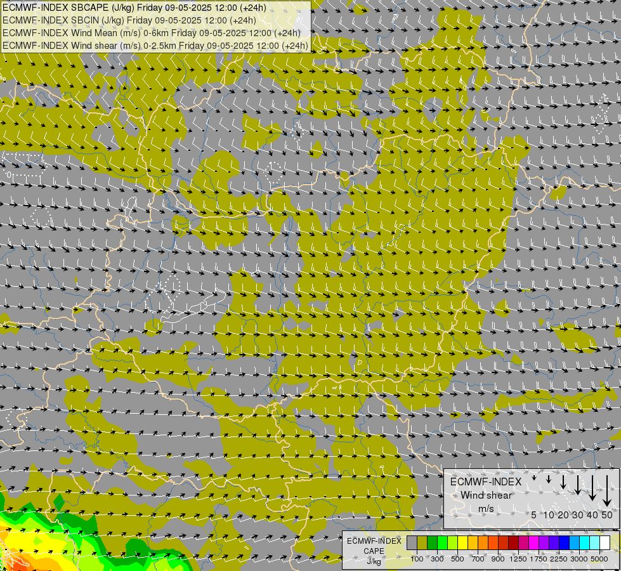Click the orange-red swatch left of the 900 tick

[x=493, y=543]
